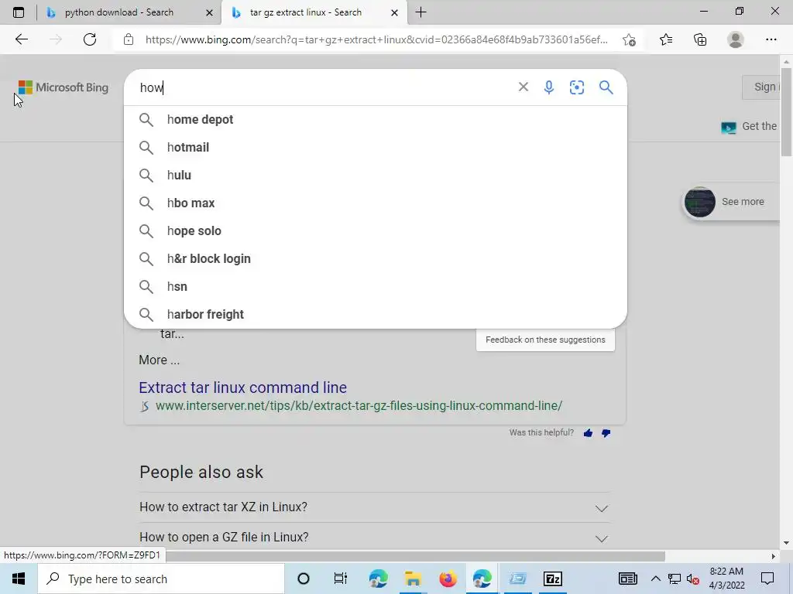Choose the hbo max suggestion
Viewport: 793px width, 594px height.
tap(376, 203)
